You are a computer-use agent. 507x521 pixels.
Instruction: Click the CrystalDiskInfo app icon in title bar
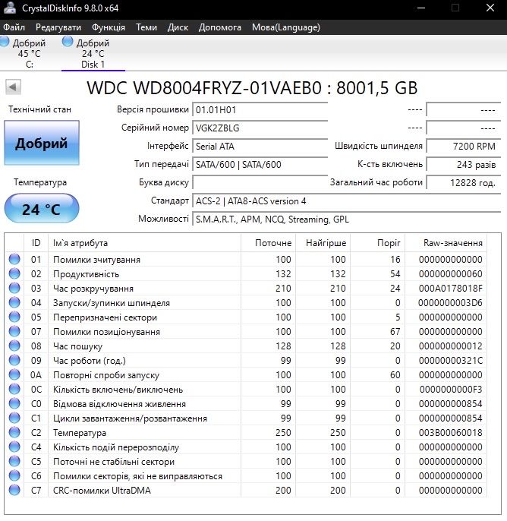9,8
